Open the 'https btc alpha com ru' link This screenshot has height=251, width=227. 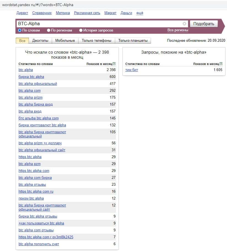pyautogui.click(x=36, y=191)
